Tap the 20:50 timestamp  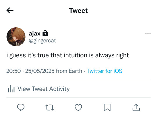(x=13, y=71)
